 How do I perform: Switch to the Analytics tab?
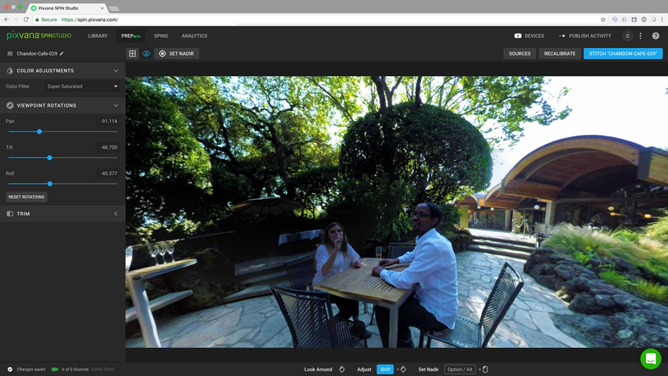pyautogui.click(x=194, y=36)
